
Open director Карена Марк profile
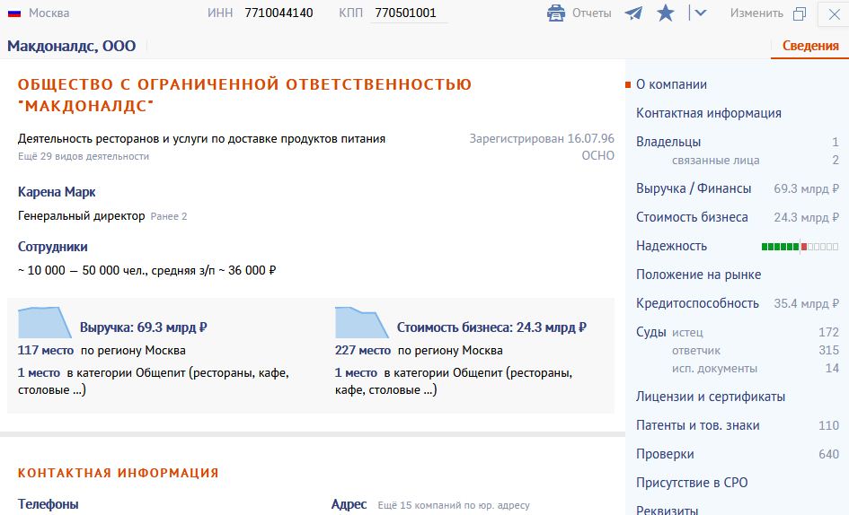click(x=57, y=192)
